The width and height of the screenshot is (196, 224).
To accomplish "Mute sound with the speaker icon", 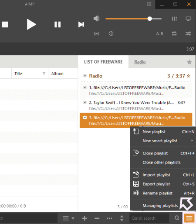I will pos(96,19).
